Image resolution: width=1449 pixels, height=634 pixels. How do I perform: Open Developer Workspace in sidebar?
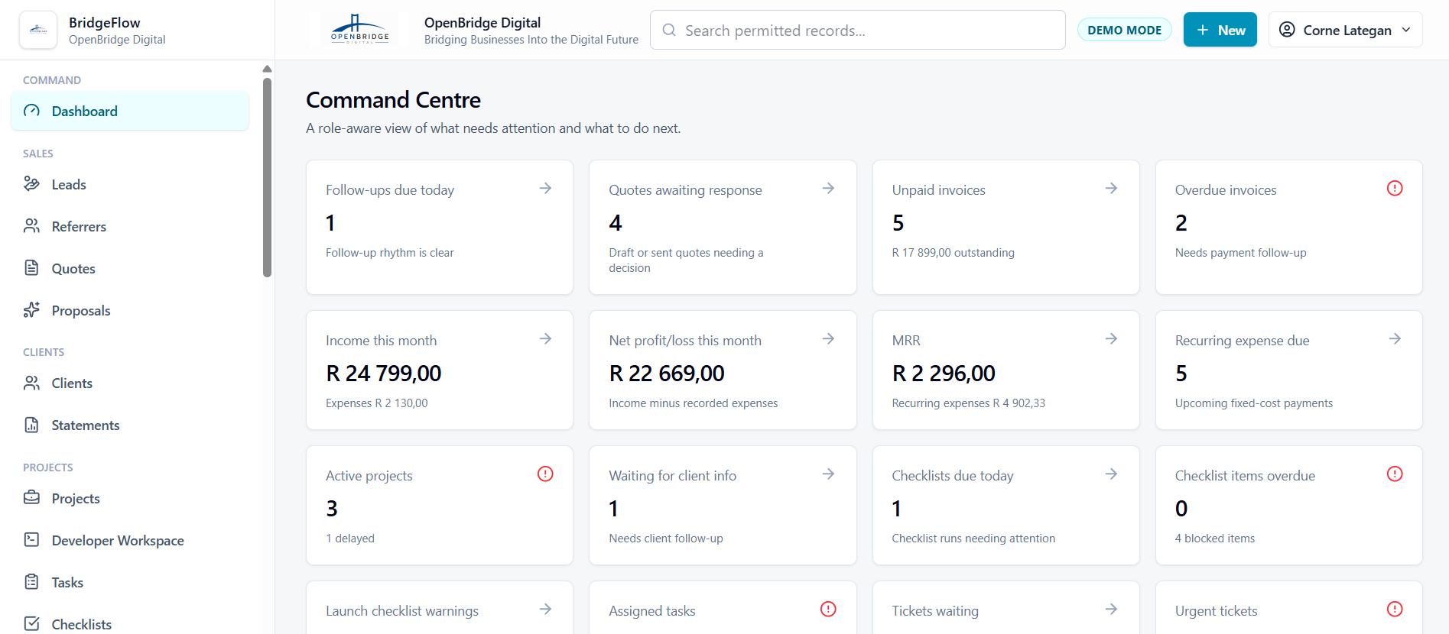pyautogui.click(x=130, y=540)
